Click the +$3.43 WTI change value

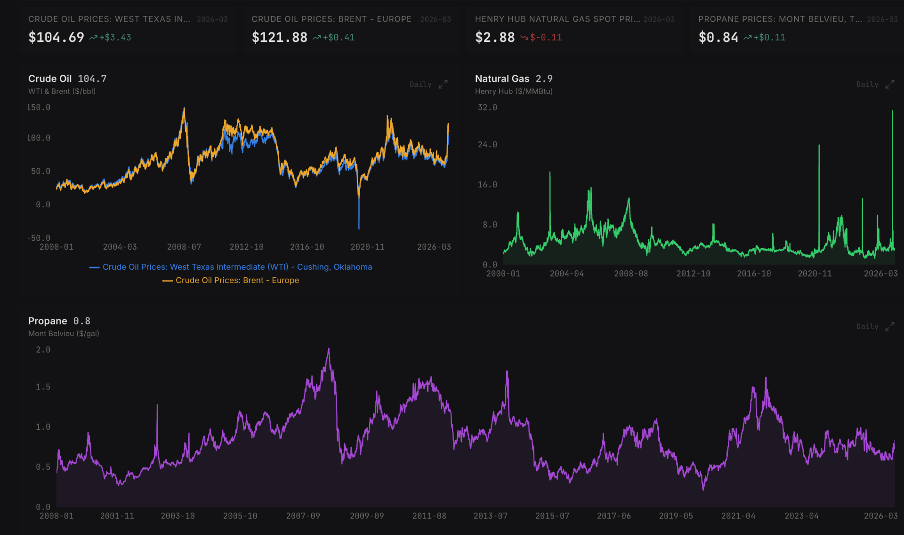(115, 38)
